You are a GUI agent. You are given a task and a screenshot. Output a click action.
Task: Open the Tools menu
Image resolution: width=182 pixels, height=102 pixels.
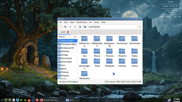coord(96,22)
